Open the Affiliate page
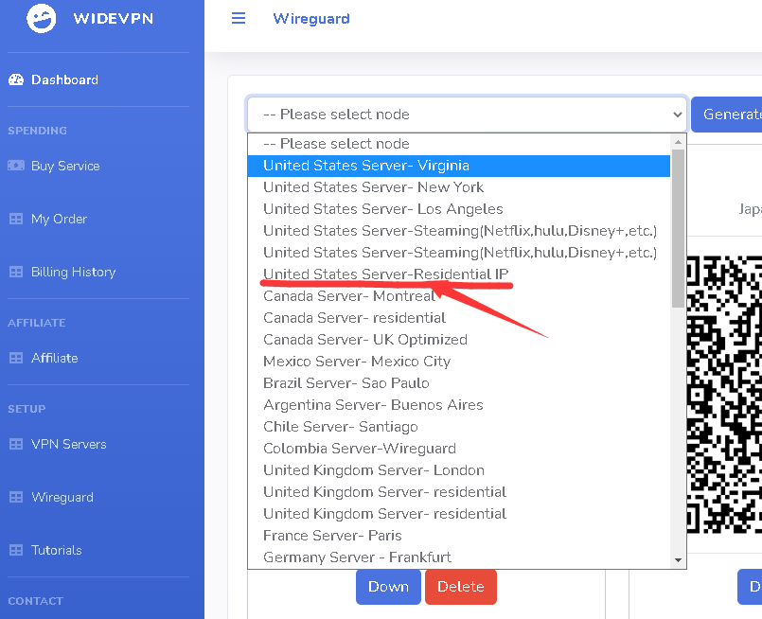Viewport: 762px width, 619px height. 55,358
